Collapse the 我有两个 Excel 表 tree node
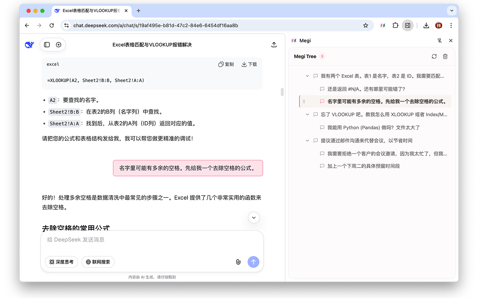 tap(307, 76)
